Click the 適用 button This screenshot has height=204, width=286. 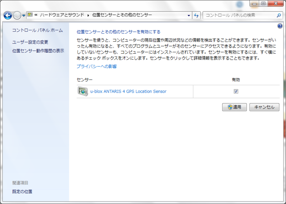[235, 107]
